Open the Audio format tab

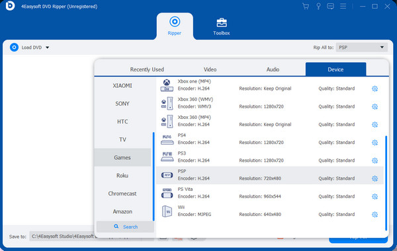point(273,69)
